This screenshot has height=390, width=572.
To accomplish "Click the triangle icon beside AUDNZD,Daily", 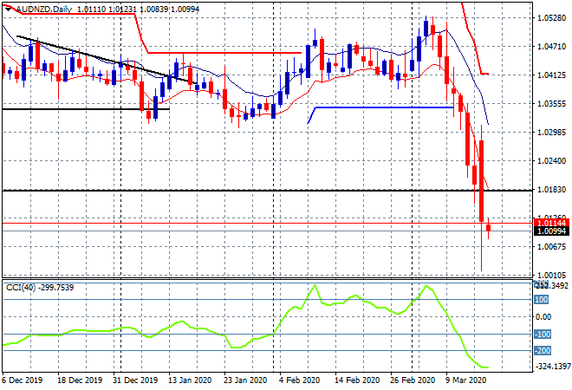I will [x=9, y=8].
